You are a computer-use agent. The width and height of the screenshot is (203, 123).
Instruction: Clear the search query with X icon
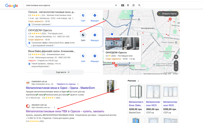coord(116,5)
